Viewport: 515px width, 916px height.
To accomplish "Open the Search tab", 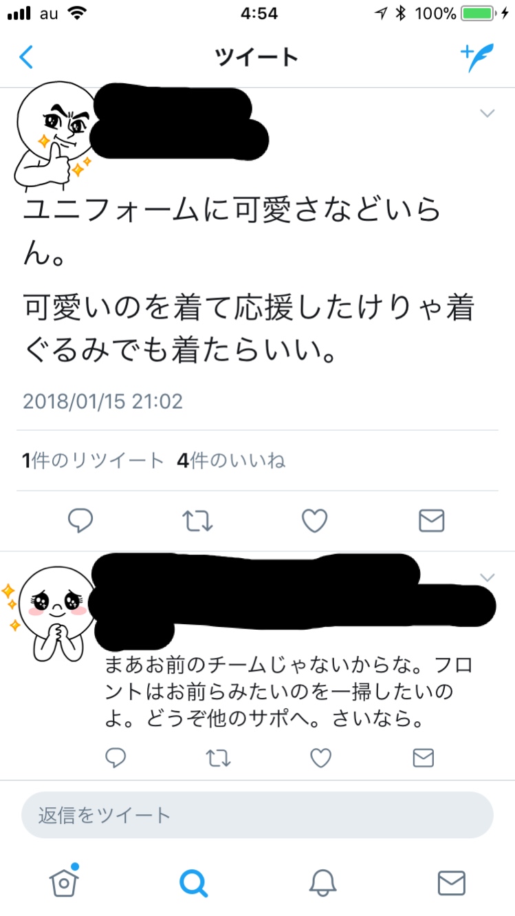I will click(x=193, y=883).
